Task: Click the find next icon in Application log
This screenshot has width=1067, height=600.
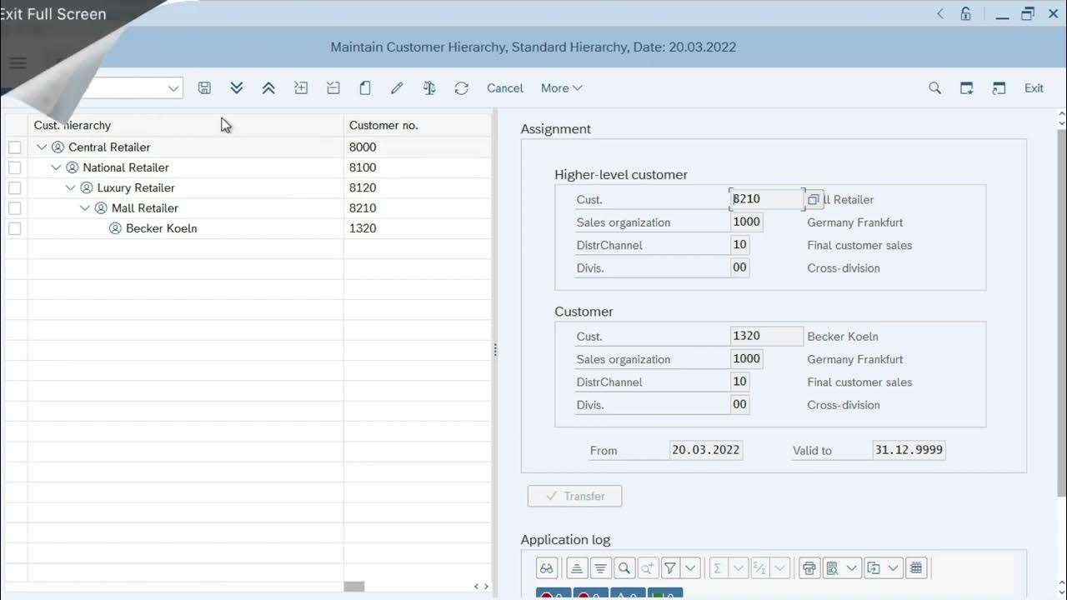Action: click(647, 568)
